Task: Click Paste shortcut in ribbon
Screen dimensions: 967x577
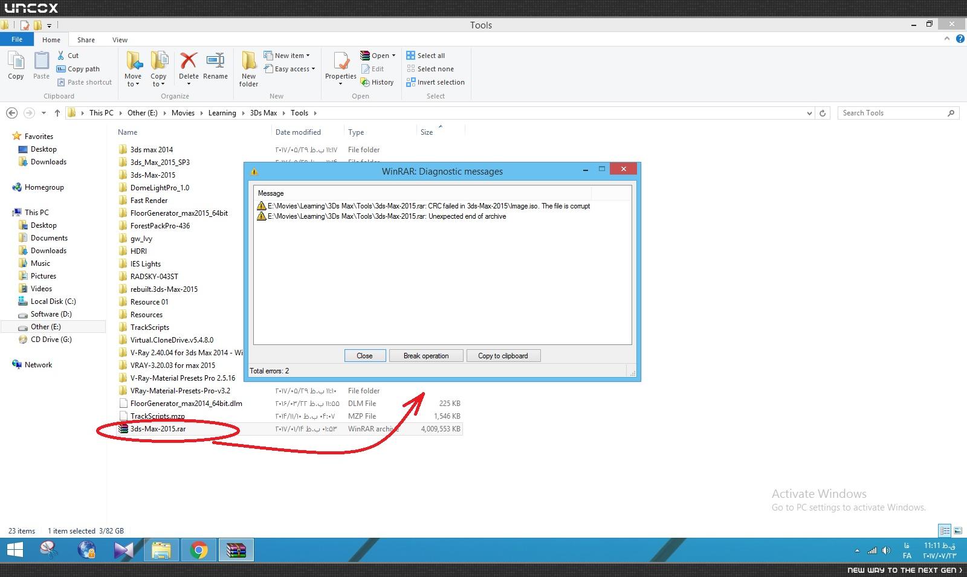Action: pos(84,82)
